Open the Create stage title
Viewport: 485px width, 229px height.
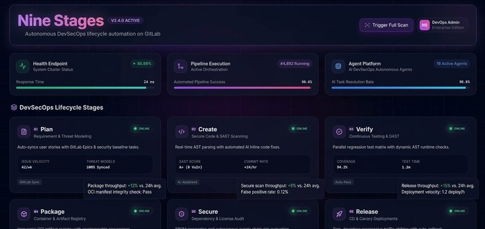point(208,129)
